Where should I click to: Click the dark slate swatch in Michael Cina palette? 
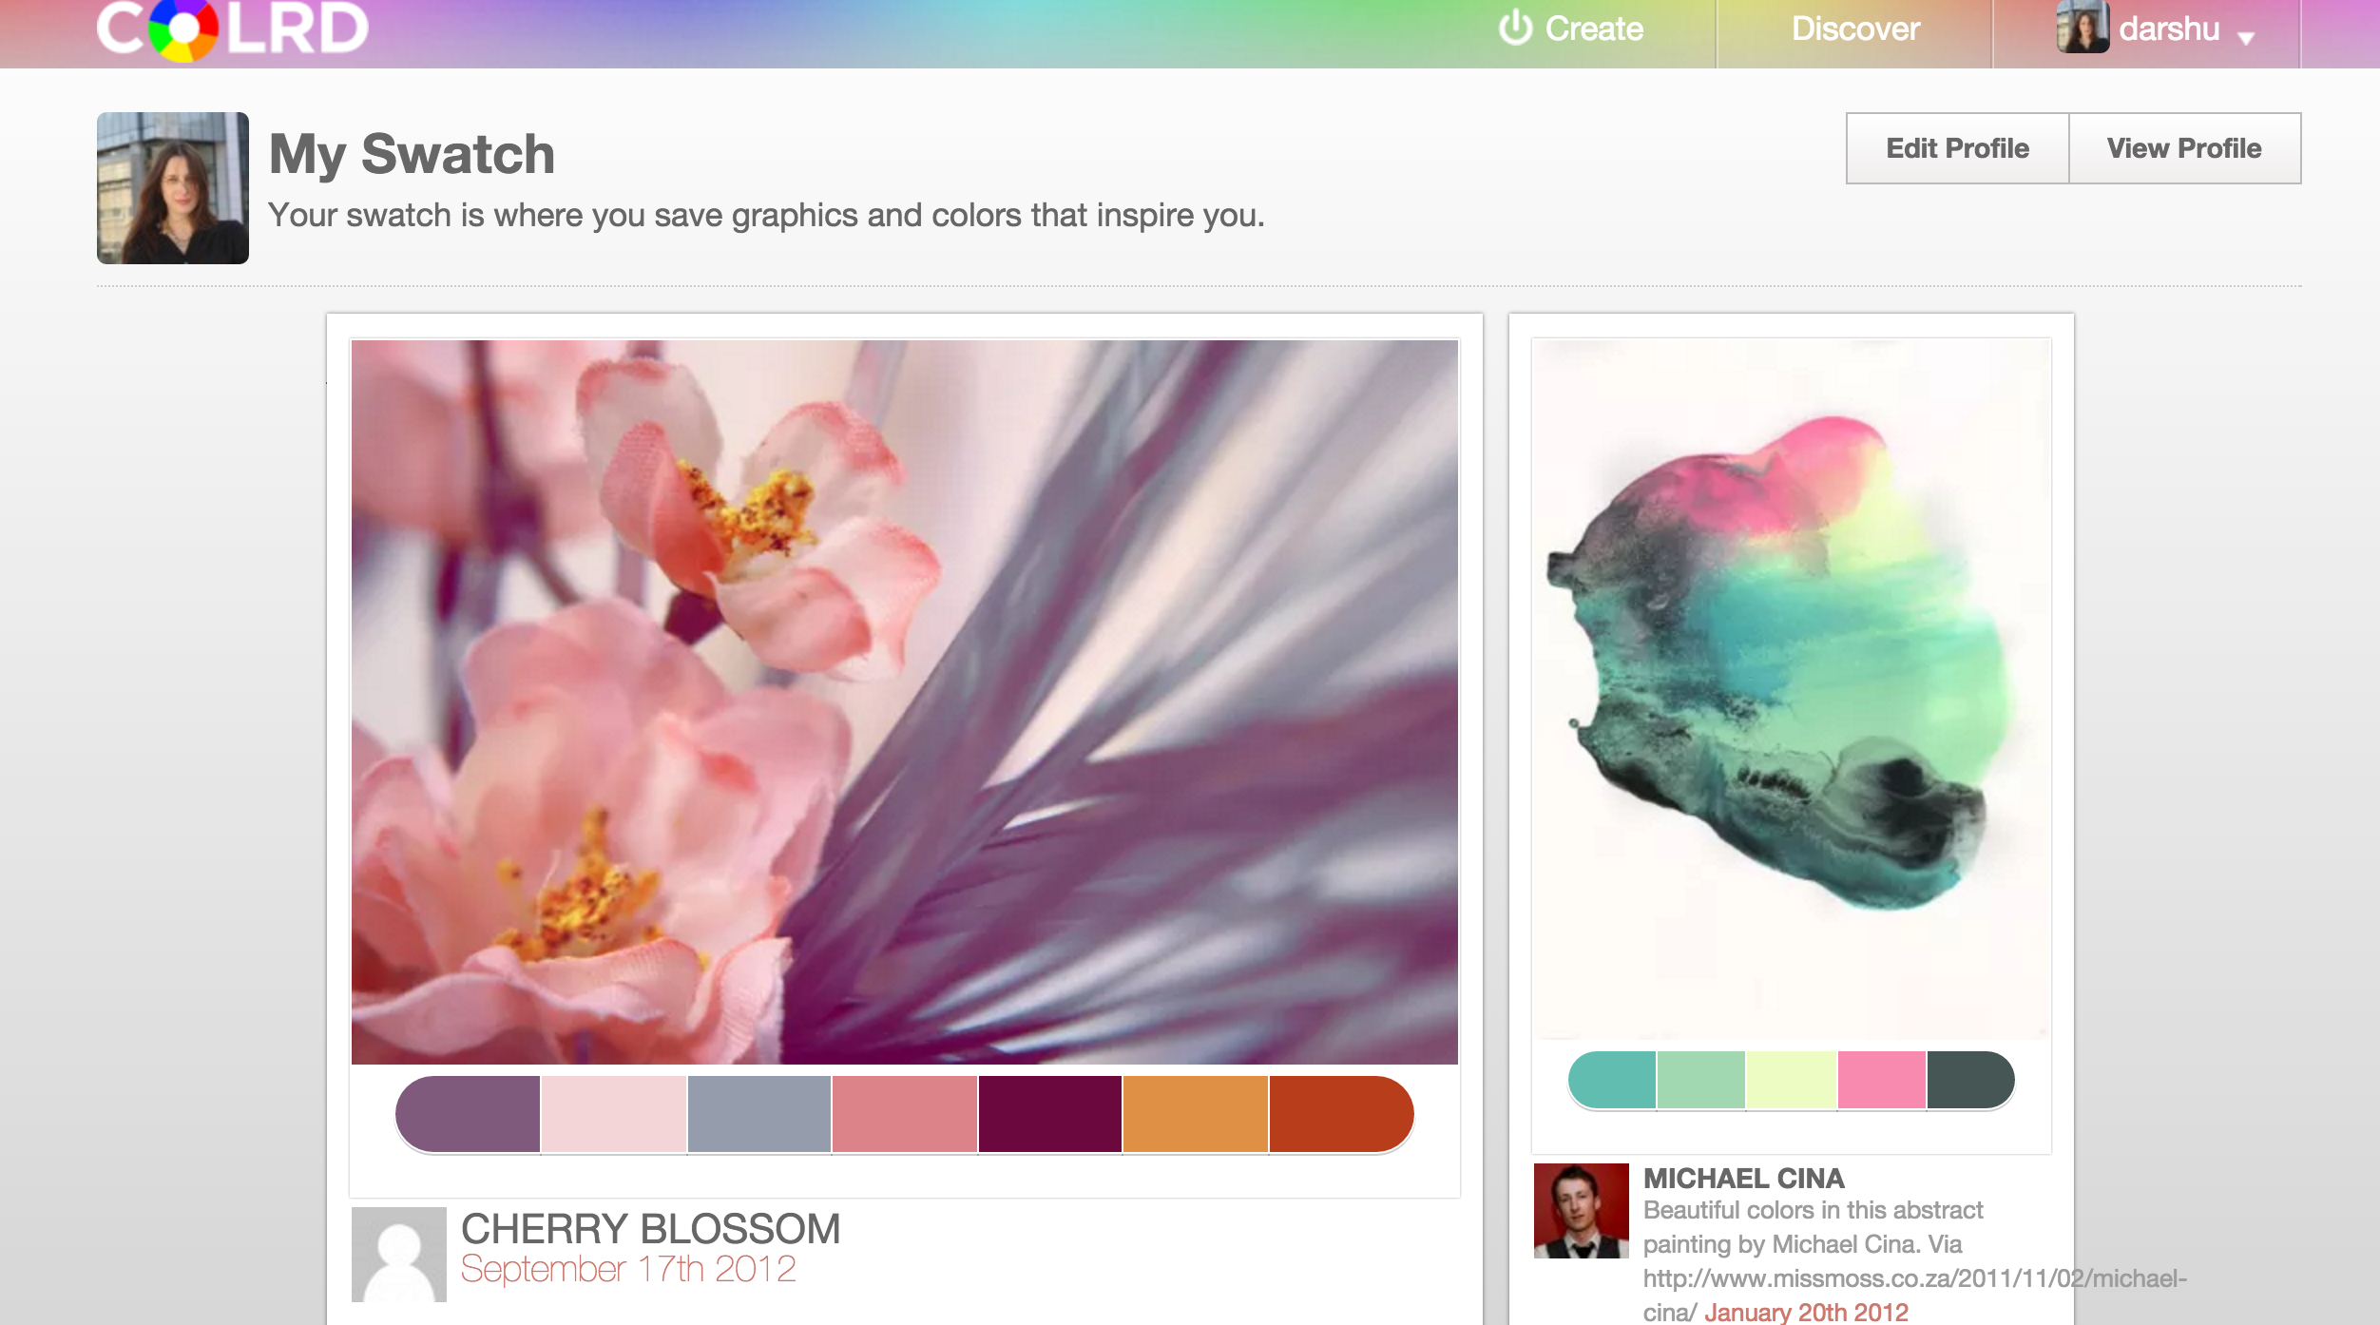click(1969, 1080)
